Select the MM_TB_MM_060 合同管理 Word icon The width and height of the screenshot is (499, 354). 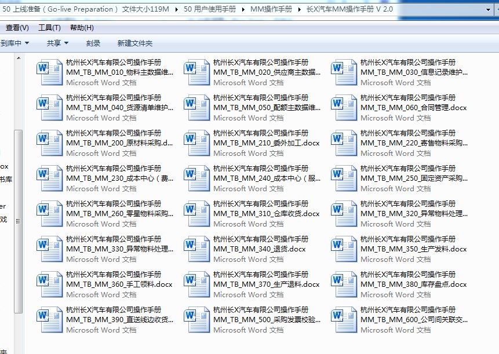click(x=344, y=108)
